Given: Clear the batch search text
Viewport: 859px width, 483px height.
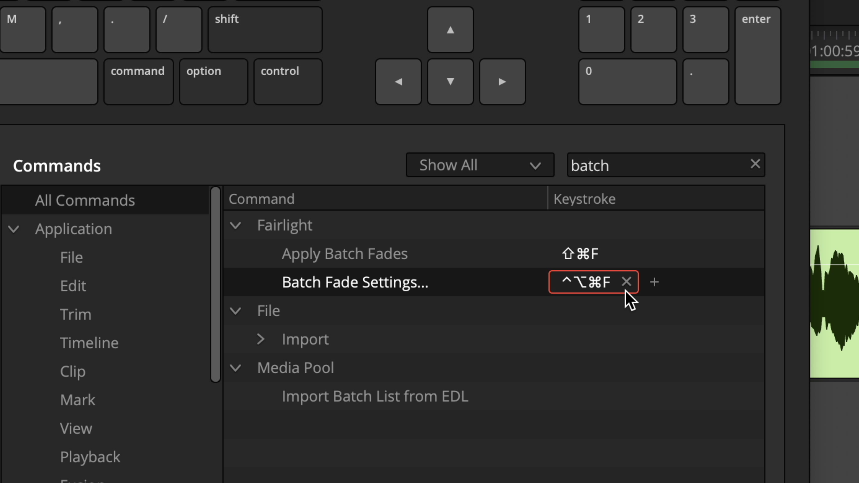Looking at the screenshot, I should tap(755, 164).
